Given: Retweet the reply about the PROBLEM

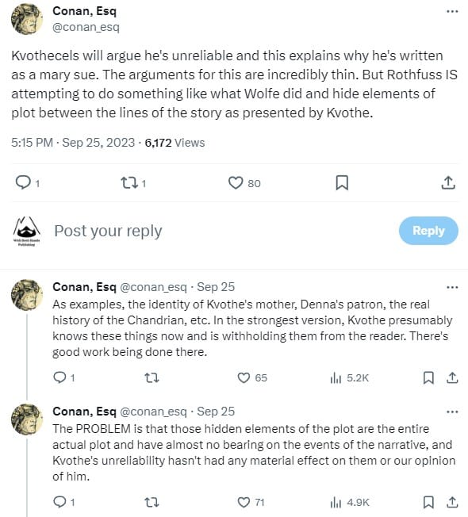Looking at the screenshot, I should pos(152,502).
